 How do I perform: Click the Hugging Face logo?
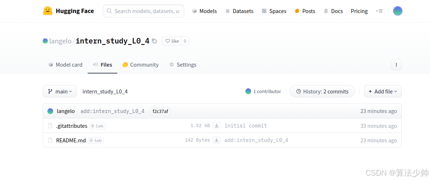click(68, 11)
